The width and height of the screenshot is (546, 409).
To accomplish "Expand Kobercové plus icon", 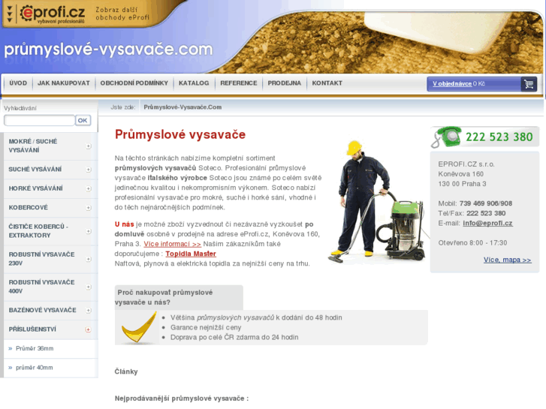I will pyautogui.click(x=89, y=208).
